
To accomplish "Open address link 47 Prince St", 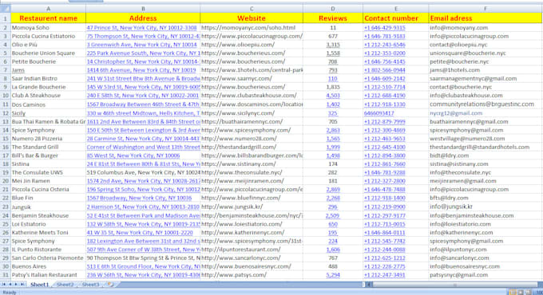I will [141, 28].
